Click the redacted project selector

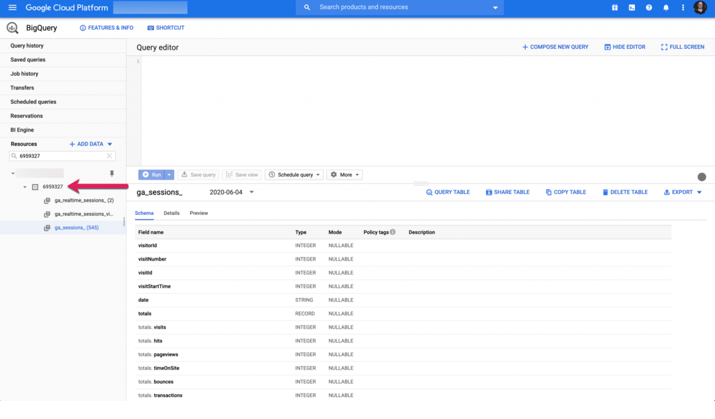(x=150, y=8)
